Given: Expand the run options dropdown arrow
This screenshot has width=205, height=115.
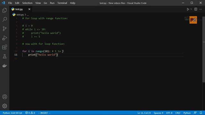Looking at the screenshot, I should point(191,9).
